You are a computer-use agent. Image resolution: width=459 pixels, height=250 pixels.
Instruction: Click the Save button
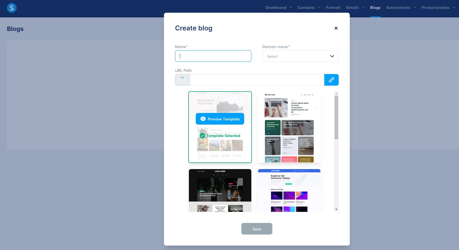coord(257,229)
